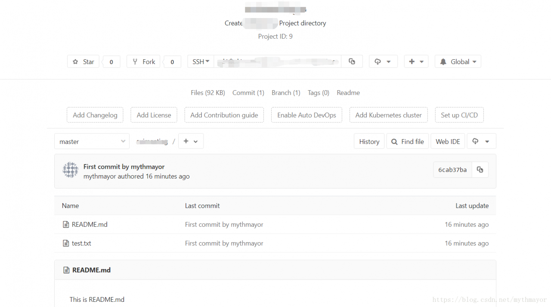Open the plus add-file dropdown in the path bar
The image size is (551, 307).
point(191,141)
